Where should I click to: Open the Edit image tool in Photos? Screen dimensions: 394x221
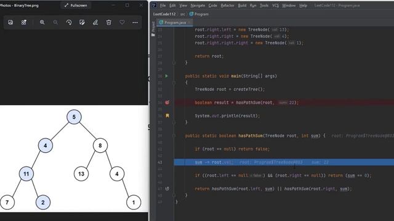click(82, 22)
